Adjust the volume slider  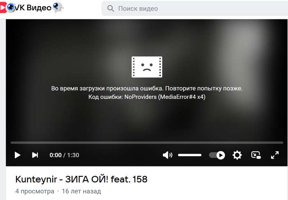coord(190,155)
